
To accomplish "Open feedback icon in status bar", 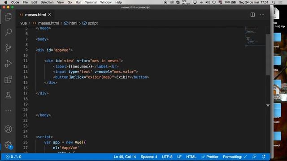I will tap(254, 157).
